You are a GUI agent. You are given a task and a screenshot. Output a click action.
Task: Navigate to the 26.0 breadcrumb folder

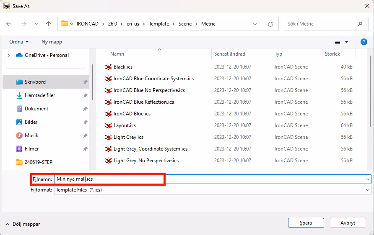[x=113, y=24]
